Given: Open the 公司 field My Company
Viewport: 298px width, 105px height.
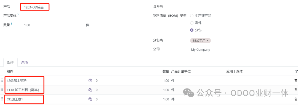Looking at the screenshot, I should (x=201, y=50).
